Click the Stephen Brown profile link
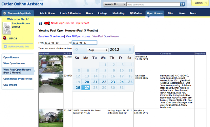The width and height of the screenshot is (210, 127). click(x=21, y=23)
